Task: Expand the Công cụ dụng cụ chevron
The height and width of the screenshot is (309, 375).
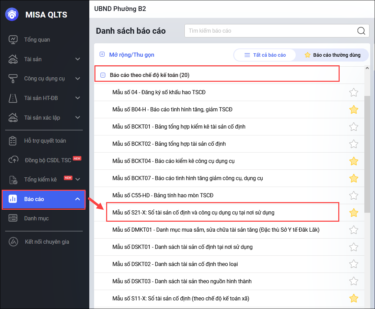Action: 78,78
